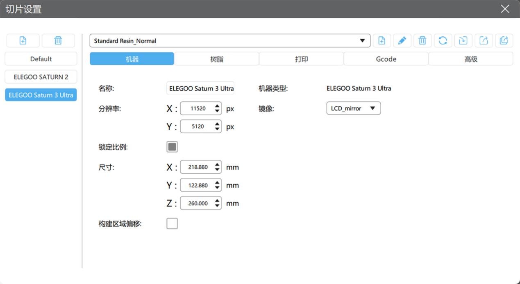Viewport: 520px width, 284px height.
Task: Open the Gcode tab
Action: (386, 59)
